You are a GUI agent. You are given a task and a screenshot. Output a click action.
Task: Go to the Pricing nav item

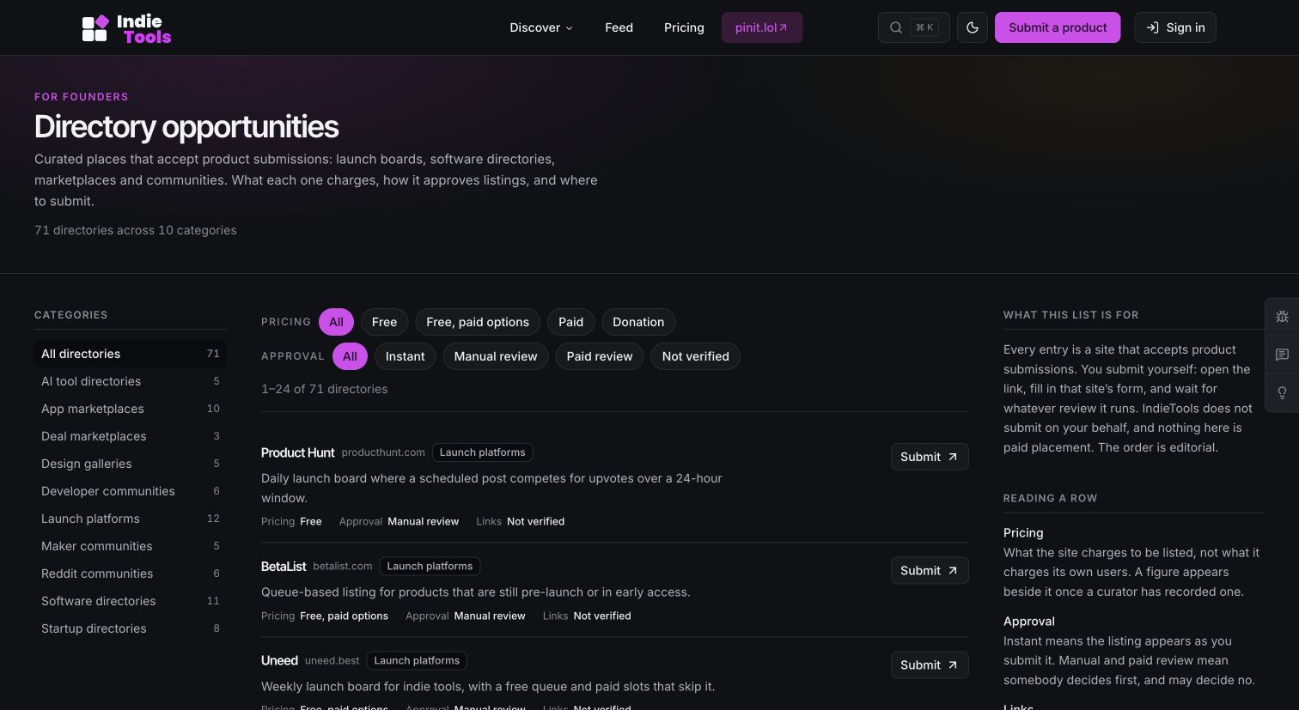pos(684,27)
